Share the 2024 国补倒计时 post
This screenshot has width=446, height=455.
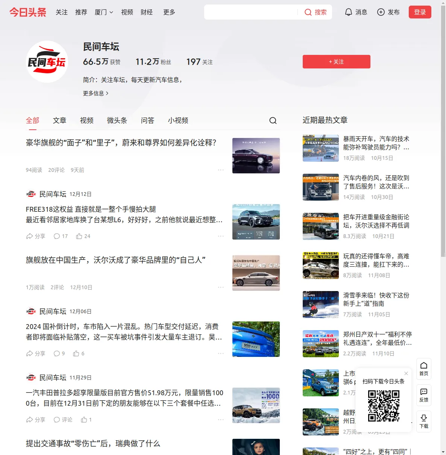pyautogui.click(x=36, y=353)
